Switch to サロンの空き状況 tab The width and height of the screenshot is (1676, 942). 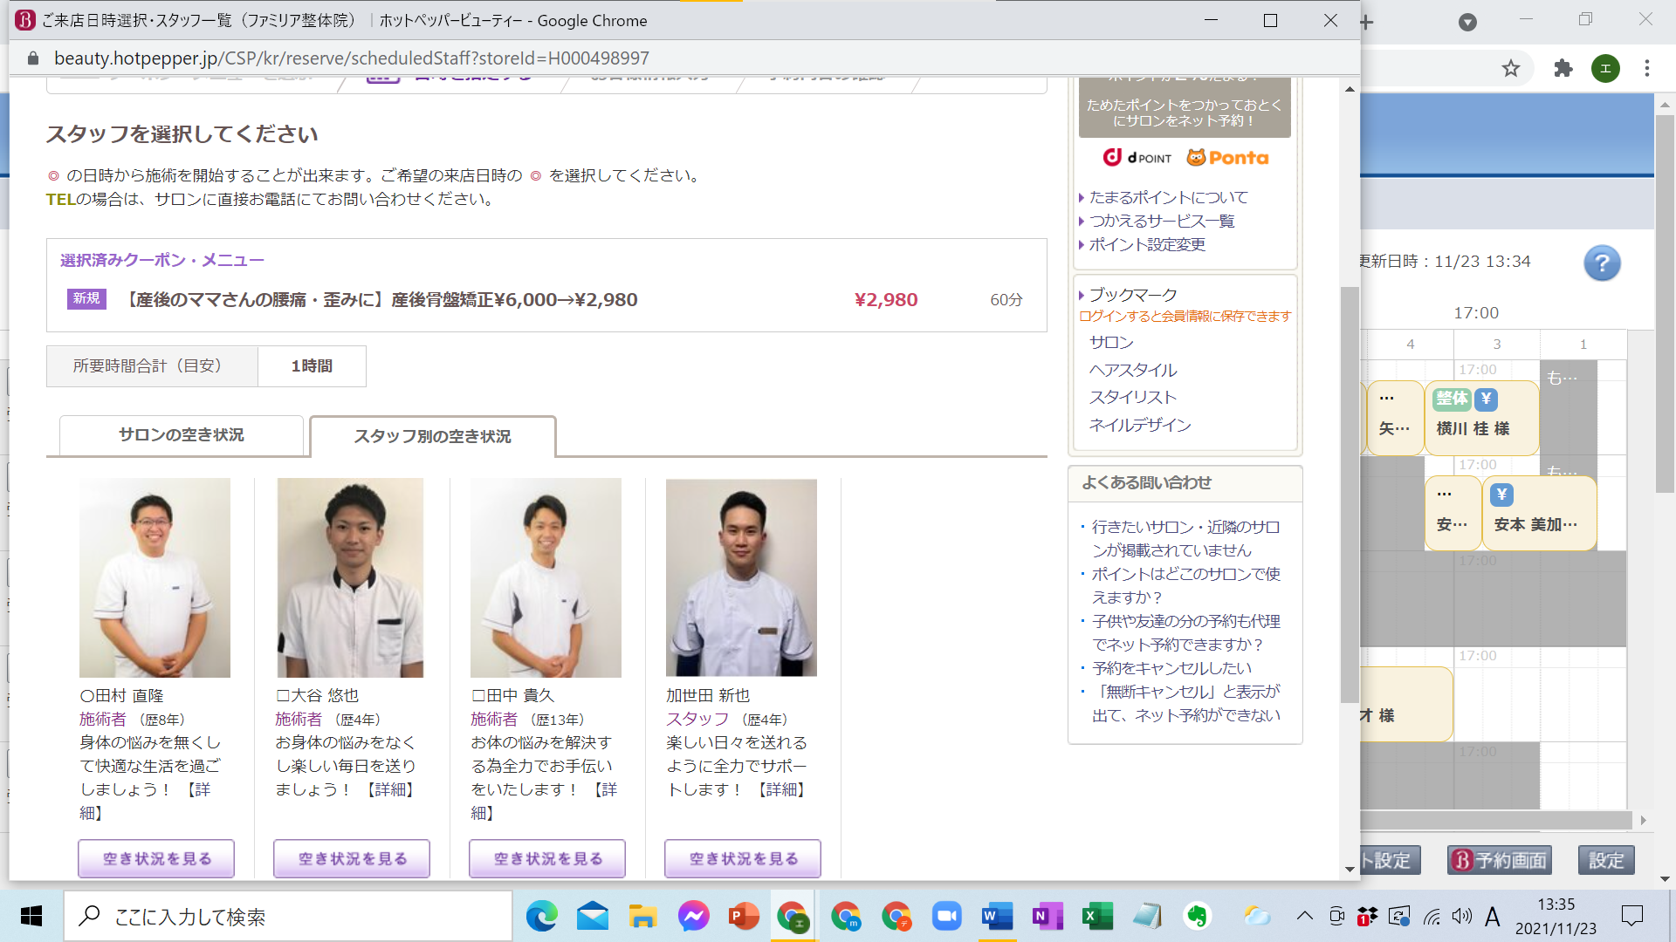click(182, 435)
